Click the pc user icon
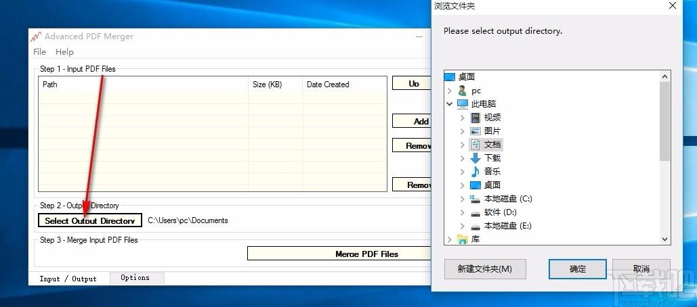 [x=463, y=91]
